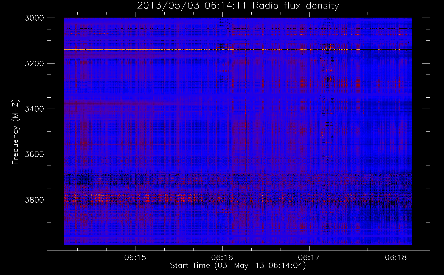444x275 pixels.
Task: Click the "Frequency (MHZ)" axis title
Action: pyautogui.click(x=16, y=132)
